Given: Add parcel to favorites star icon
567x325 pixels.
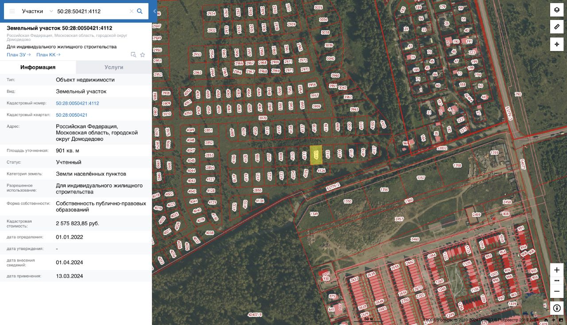Looking at the screenshot, I should [x=143, y=55].
